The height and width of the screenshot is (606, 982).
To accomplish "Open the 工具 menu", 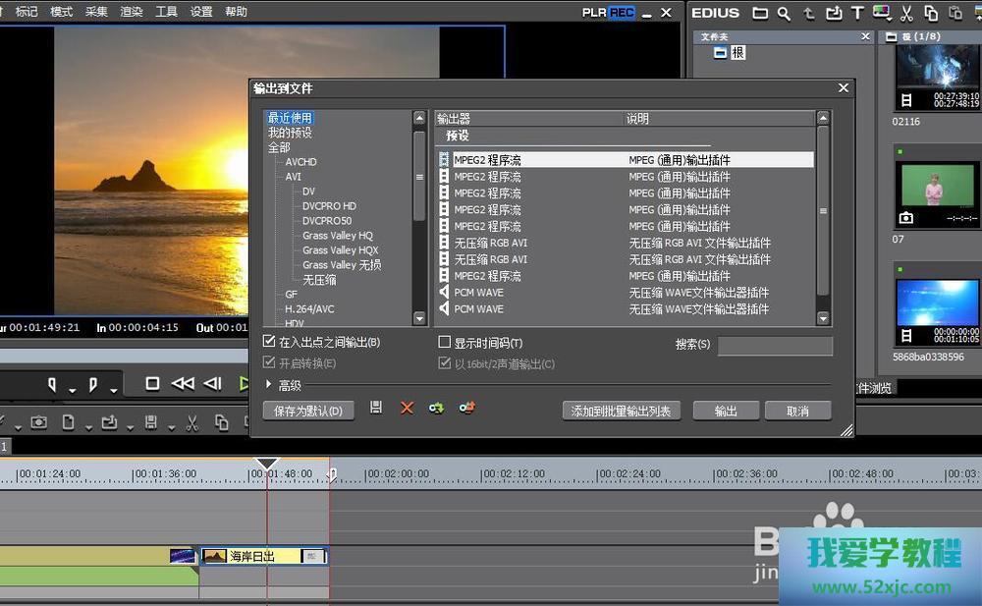I will 167,12.
